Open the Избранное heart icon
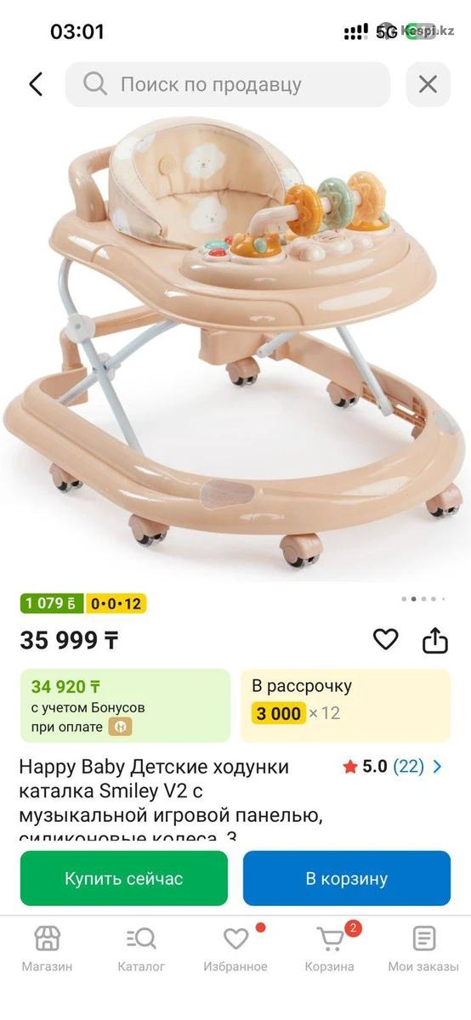 tap(235, 939)
